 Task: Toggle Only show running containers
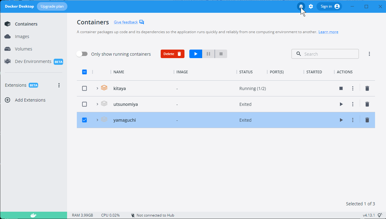[x=82, y=54]
